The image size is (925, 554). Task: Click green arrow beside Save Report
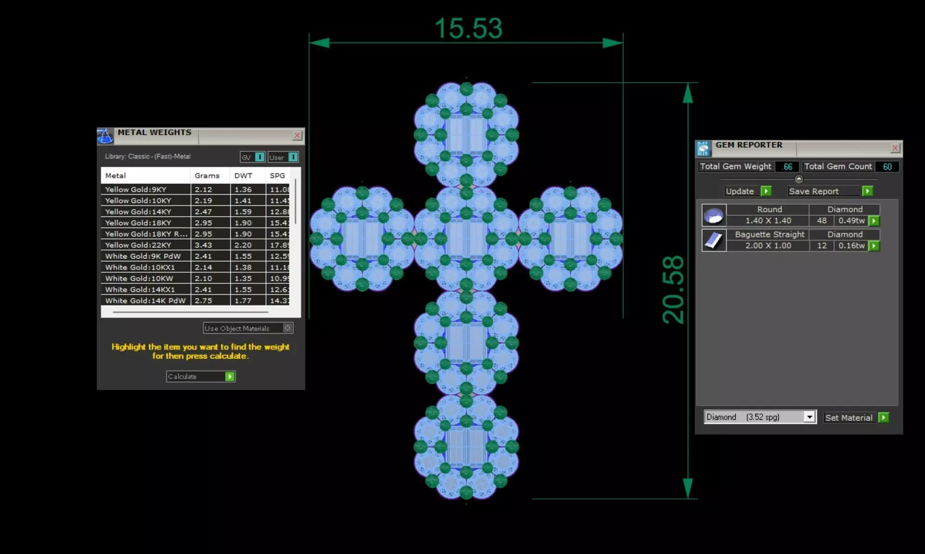click(868, 191)
